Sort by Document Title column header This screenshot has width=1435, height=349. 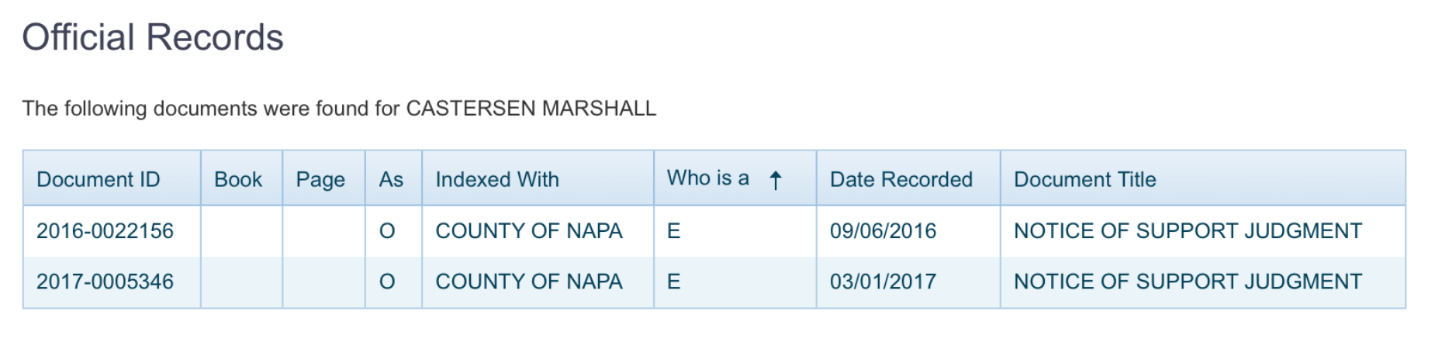[x=1084, y=179]
